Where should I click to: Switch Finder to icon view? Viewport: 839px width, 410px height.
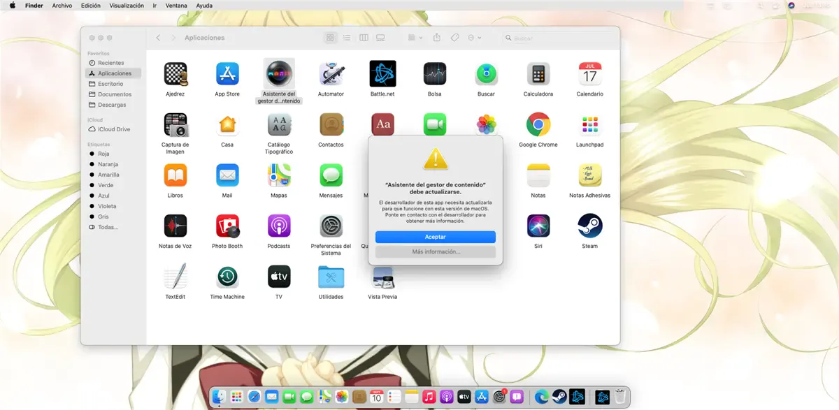coord(330,38)
